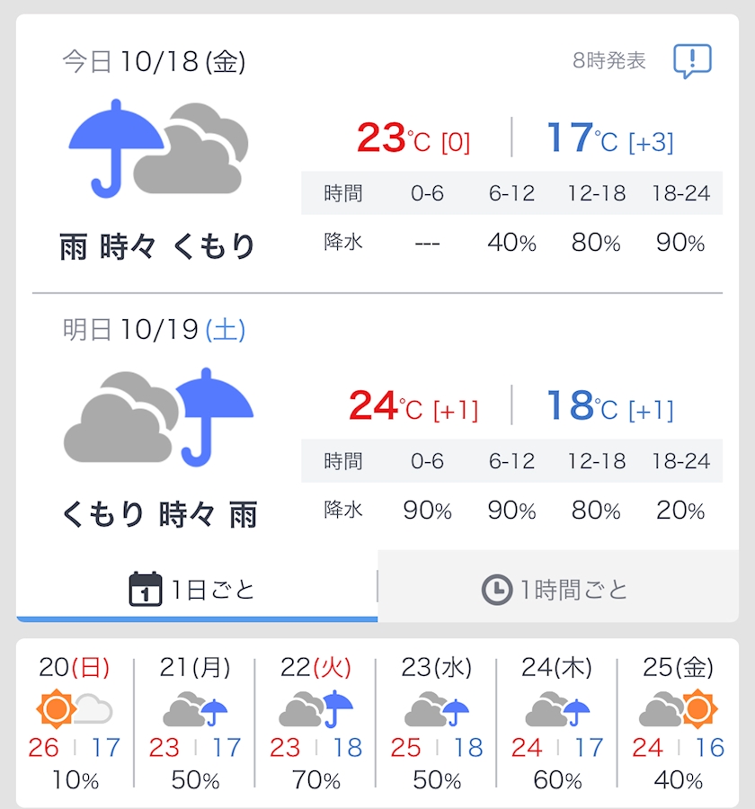Select the cloud-sun icon for 25(金)
Screen dimensions: 755x809
[x=678, y=709]
